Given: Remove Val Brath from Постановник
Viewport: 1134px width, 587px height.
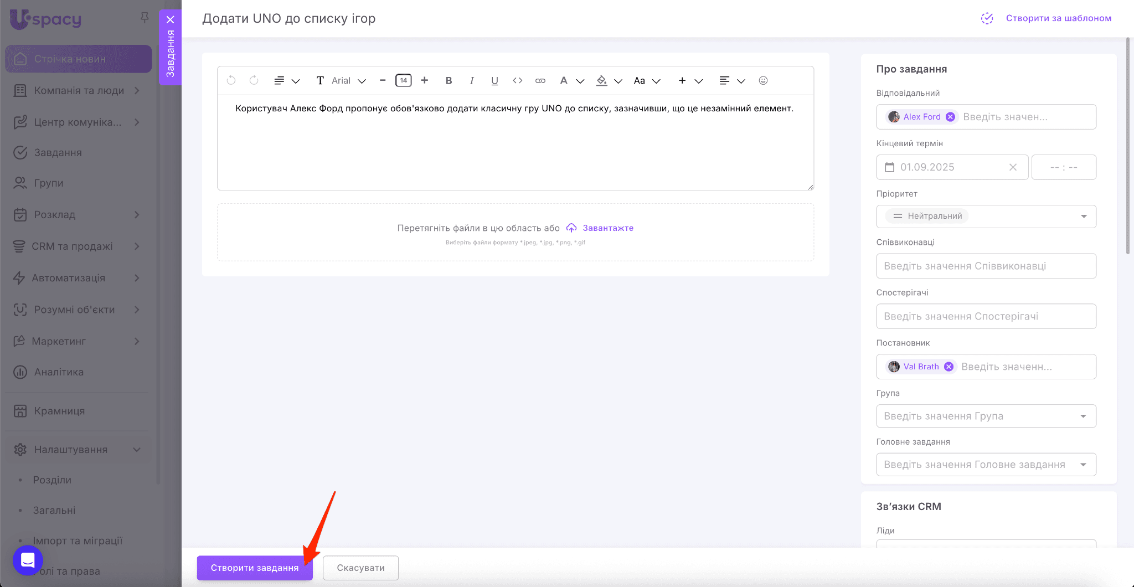Looking at the screenshot, I should 949,367.
